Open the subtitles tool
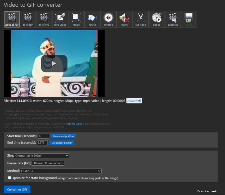Viewport: 225px width, 195px height. coord(173,19)
